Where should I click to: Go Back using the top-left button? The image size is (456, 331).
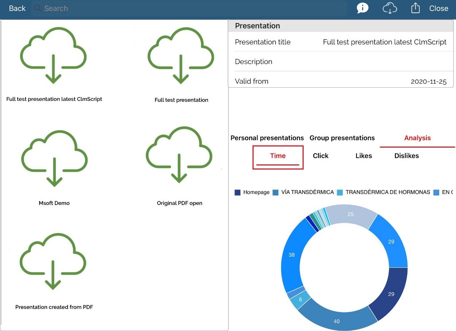pyautogui.click(x=17, y=8)
